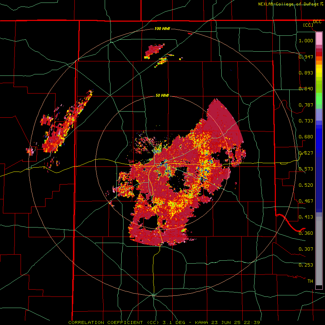The image size is (325, 325).
Task: Pick the light pink top color bar segment
Action: tap(319, 39)
